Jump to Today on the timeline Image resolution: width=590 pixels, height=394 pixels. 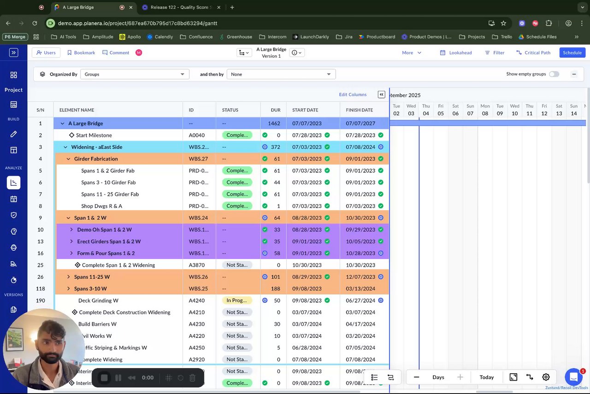486,377
